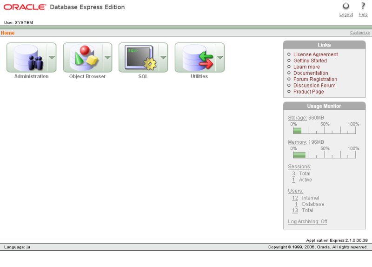Click the Customize link

tap(359, 33)
